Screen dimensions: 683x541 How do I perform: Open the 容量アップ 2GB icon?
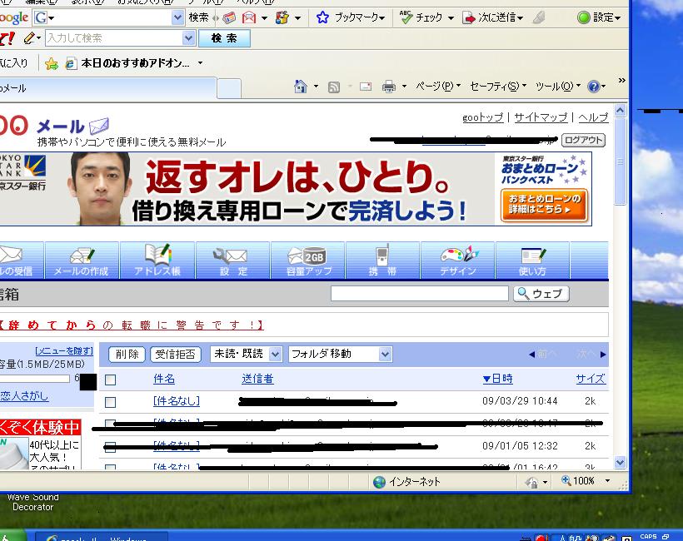[308, 261]
